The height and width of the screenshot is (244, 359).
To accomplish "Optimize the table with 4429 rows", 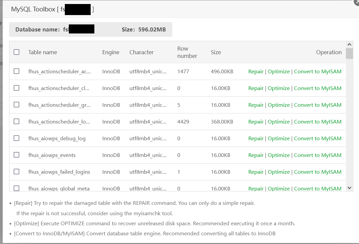I will [x=278, y=122].
